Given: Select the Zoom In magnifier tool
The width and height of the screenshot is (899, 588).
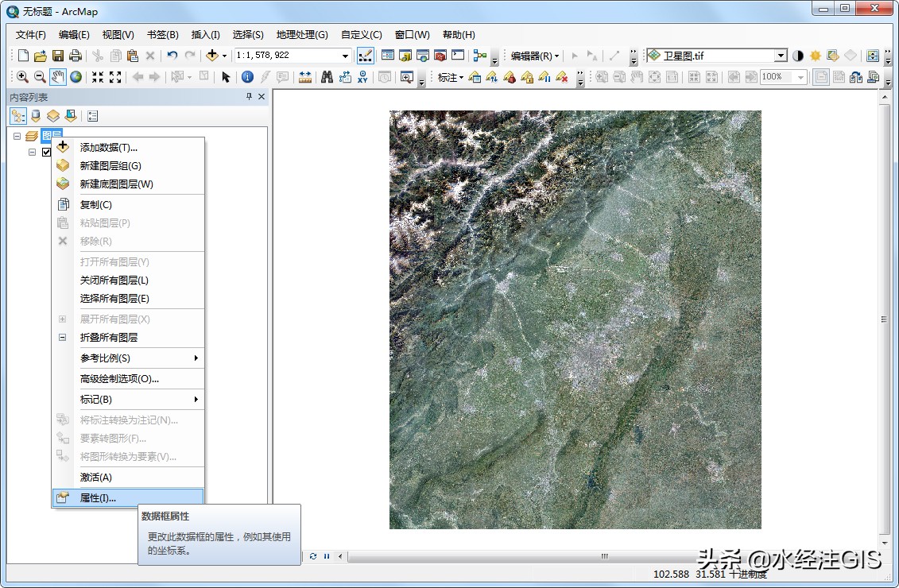Looking at the screenshot, I should [x=22, y=77].
